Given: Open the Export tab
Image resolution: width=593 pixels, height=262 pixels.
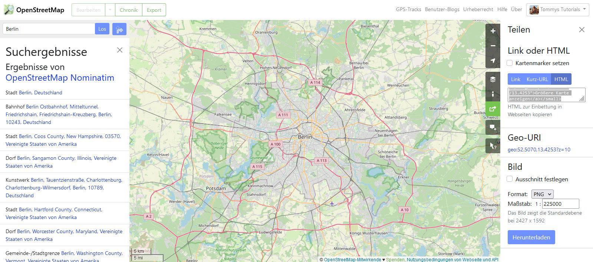Looking at the screenshot, I should point(154,10).
